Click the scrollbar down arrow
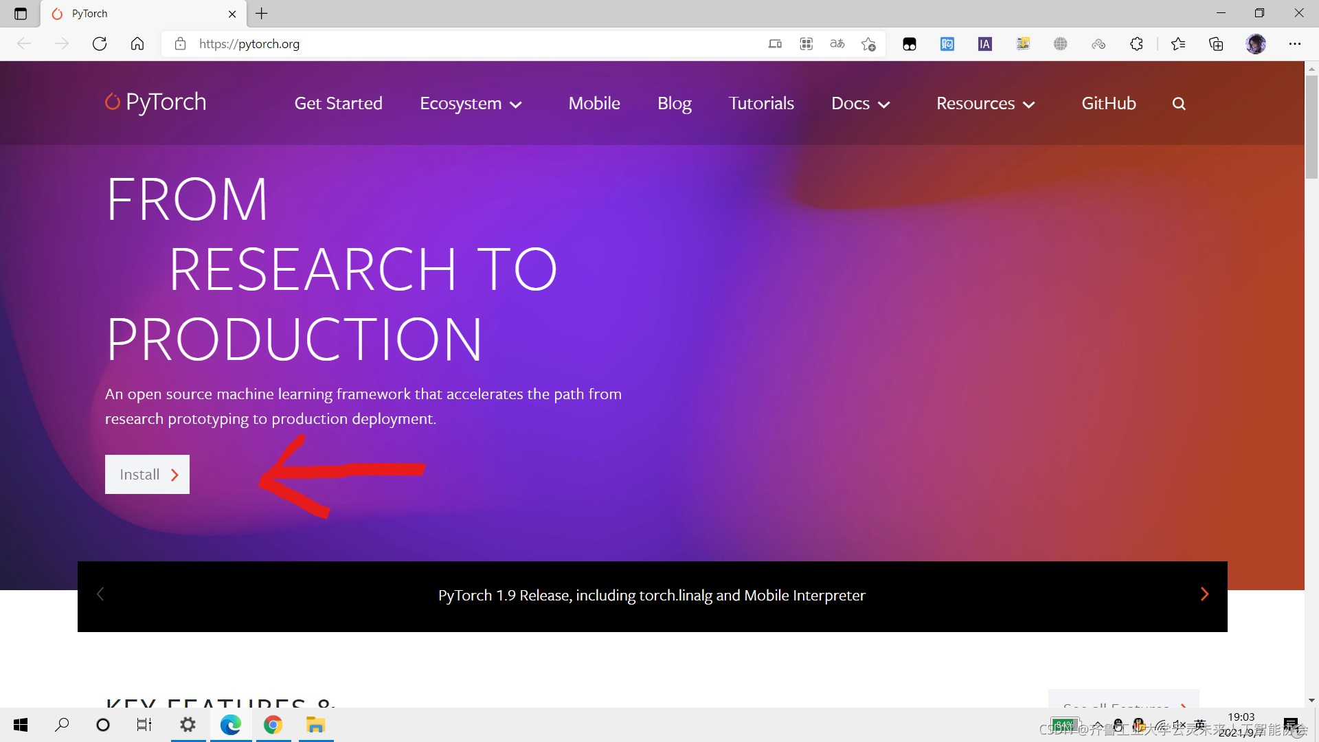Viewport: 1319px width, 742px height. pos(1311,700)
